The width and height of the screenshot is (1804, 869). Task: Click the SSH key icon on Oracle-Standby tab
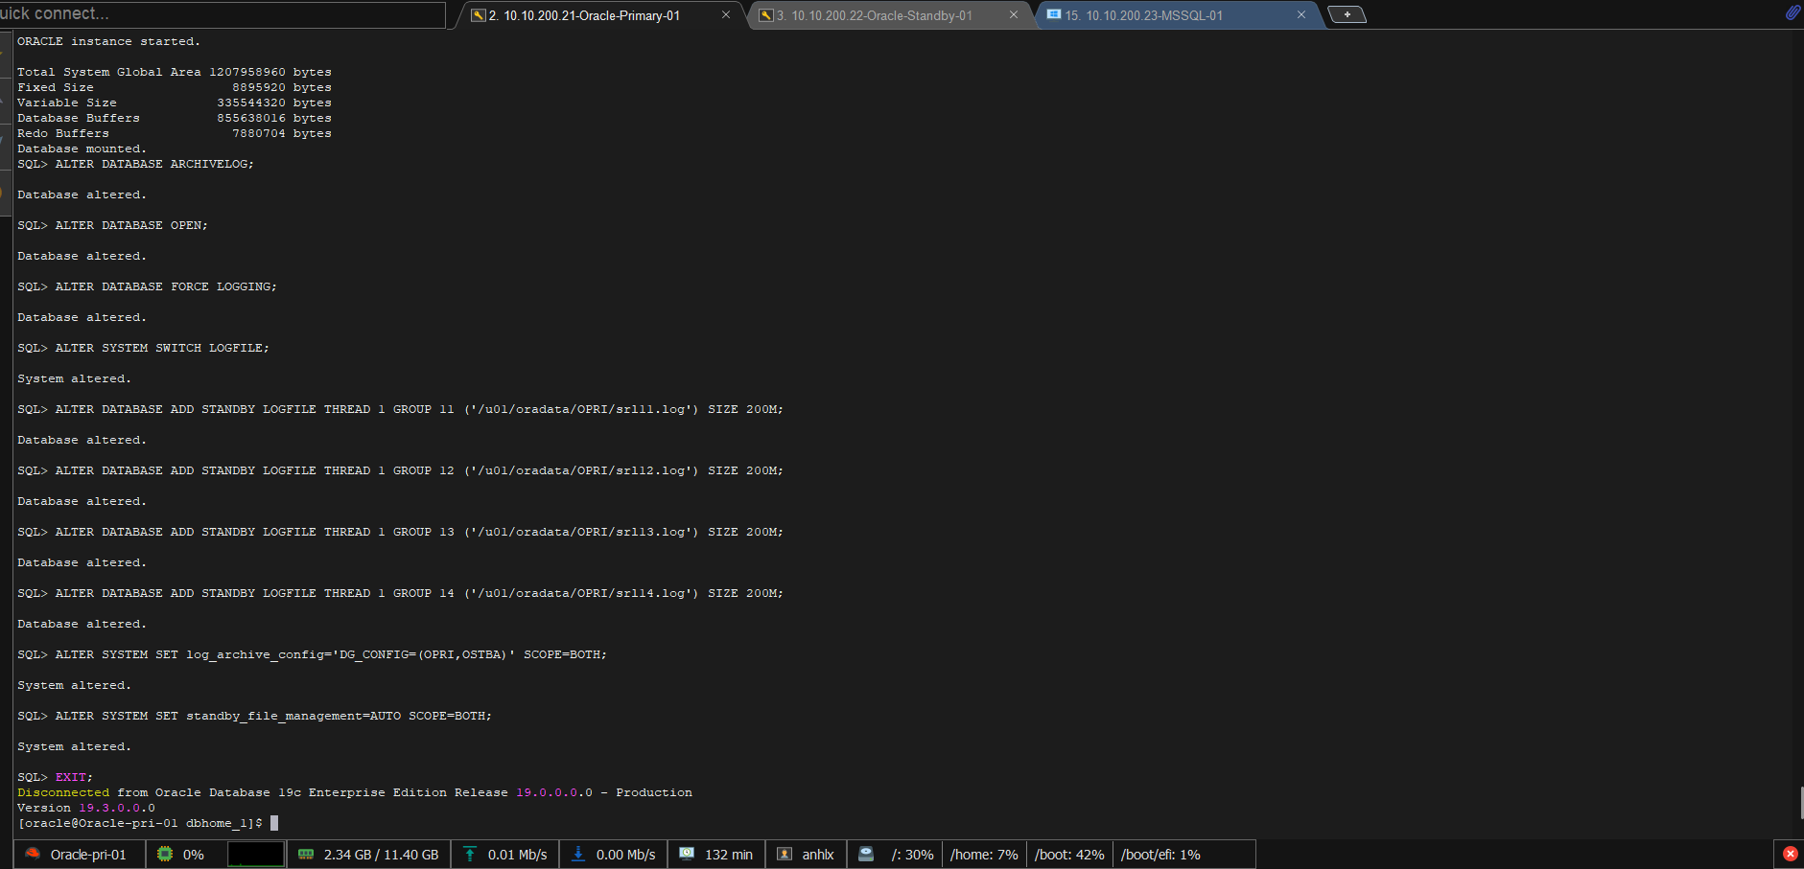coord(765,15)
